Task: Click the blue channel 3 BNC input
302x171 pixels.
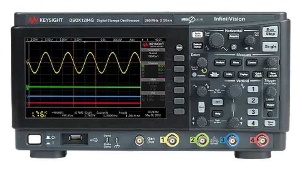Action: pyautogui.click(x=232, y=140)
